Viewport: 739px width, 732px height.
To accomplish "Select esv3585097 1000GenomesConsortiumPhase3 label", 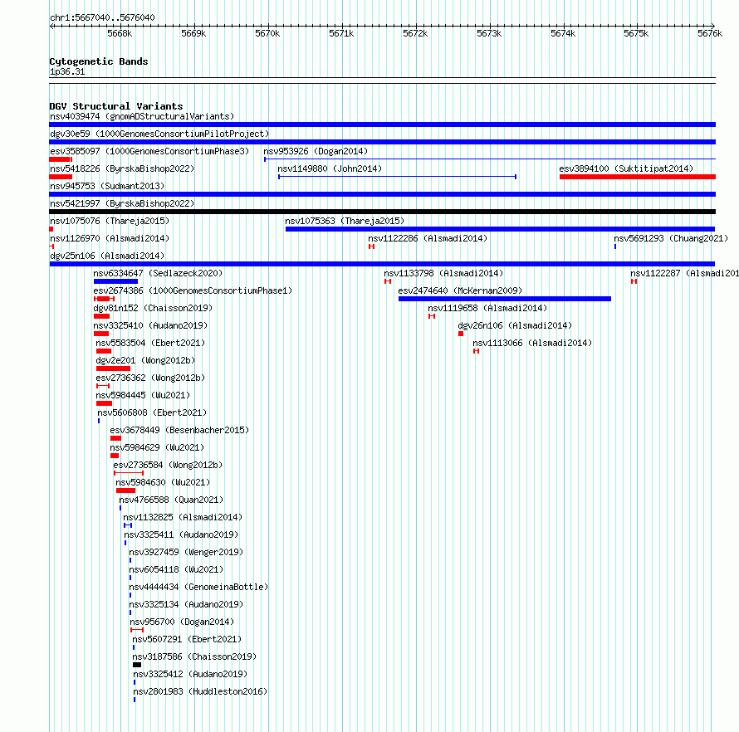I will 149,151.
